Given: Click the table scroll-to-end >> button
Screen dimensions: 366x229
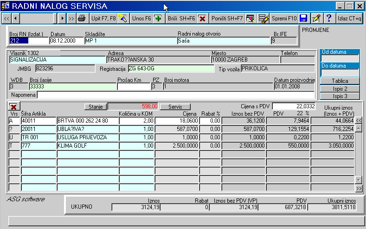Looking at the screenshot, I should pos(359,188).
